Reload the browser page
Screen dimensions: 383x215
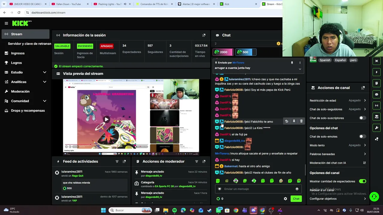pyautogui.click(x=19, y=13)
